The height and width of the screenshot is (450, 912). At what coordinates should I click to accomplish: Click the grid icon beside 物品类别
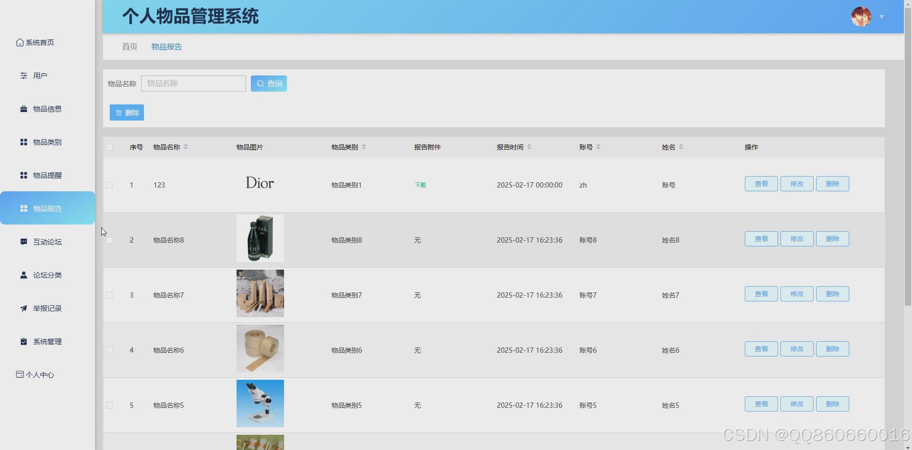tap(24, 142)
